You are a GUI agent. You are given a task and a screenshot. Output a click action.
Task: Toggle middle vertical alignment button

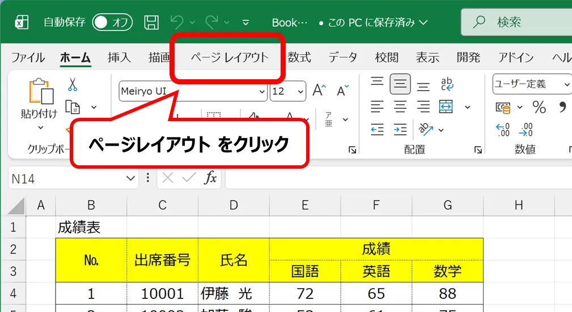pos(400,84)
